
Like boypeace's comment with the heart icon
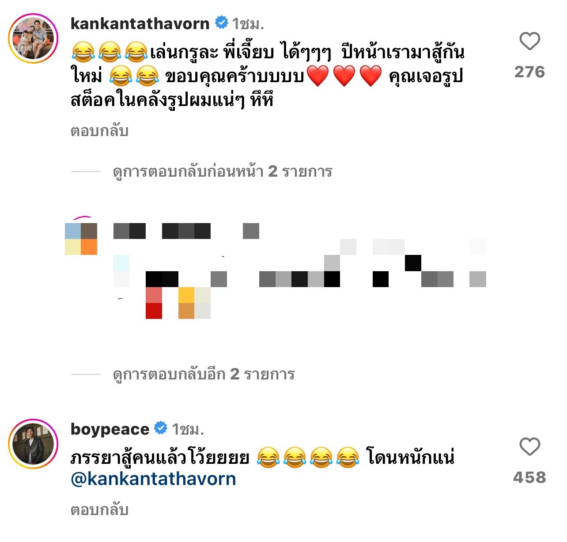click(529, 447)
